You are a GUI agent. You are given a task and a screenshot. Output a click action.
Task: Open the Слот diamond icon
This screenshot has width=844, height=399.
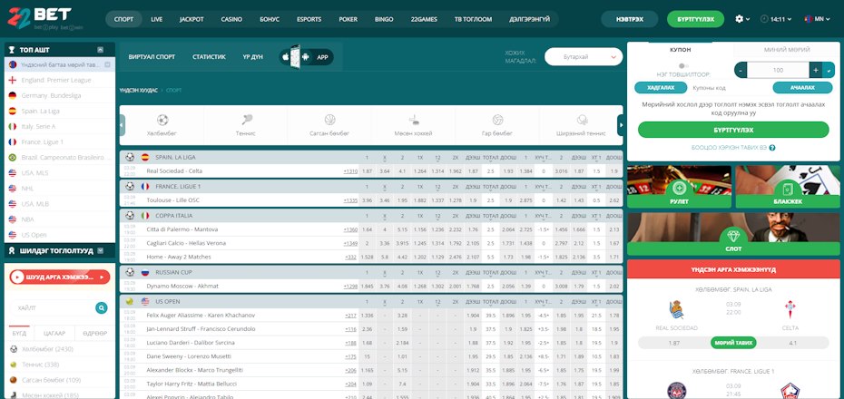(x=733, y=236)
